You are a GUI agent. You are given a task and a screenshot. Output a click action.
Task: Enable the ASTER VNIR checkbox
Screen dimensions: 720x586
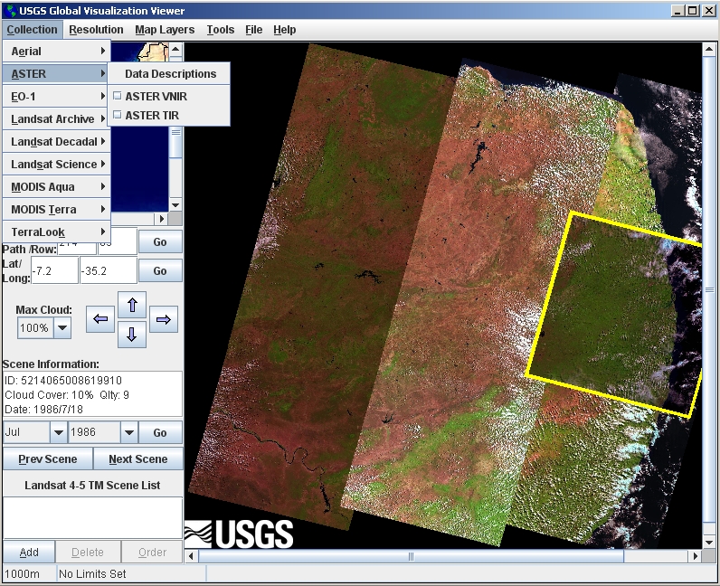[118, 96]
